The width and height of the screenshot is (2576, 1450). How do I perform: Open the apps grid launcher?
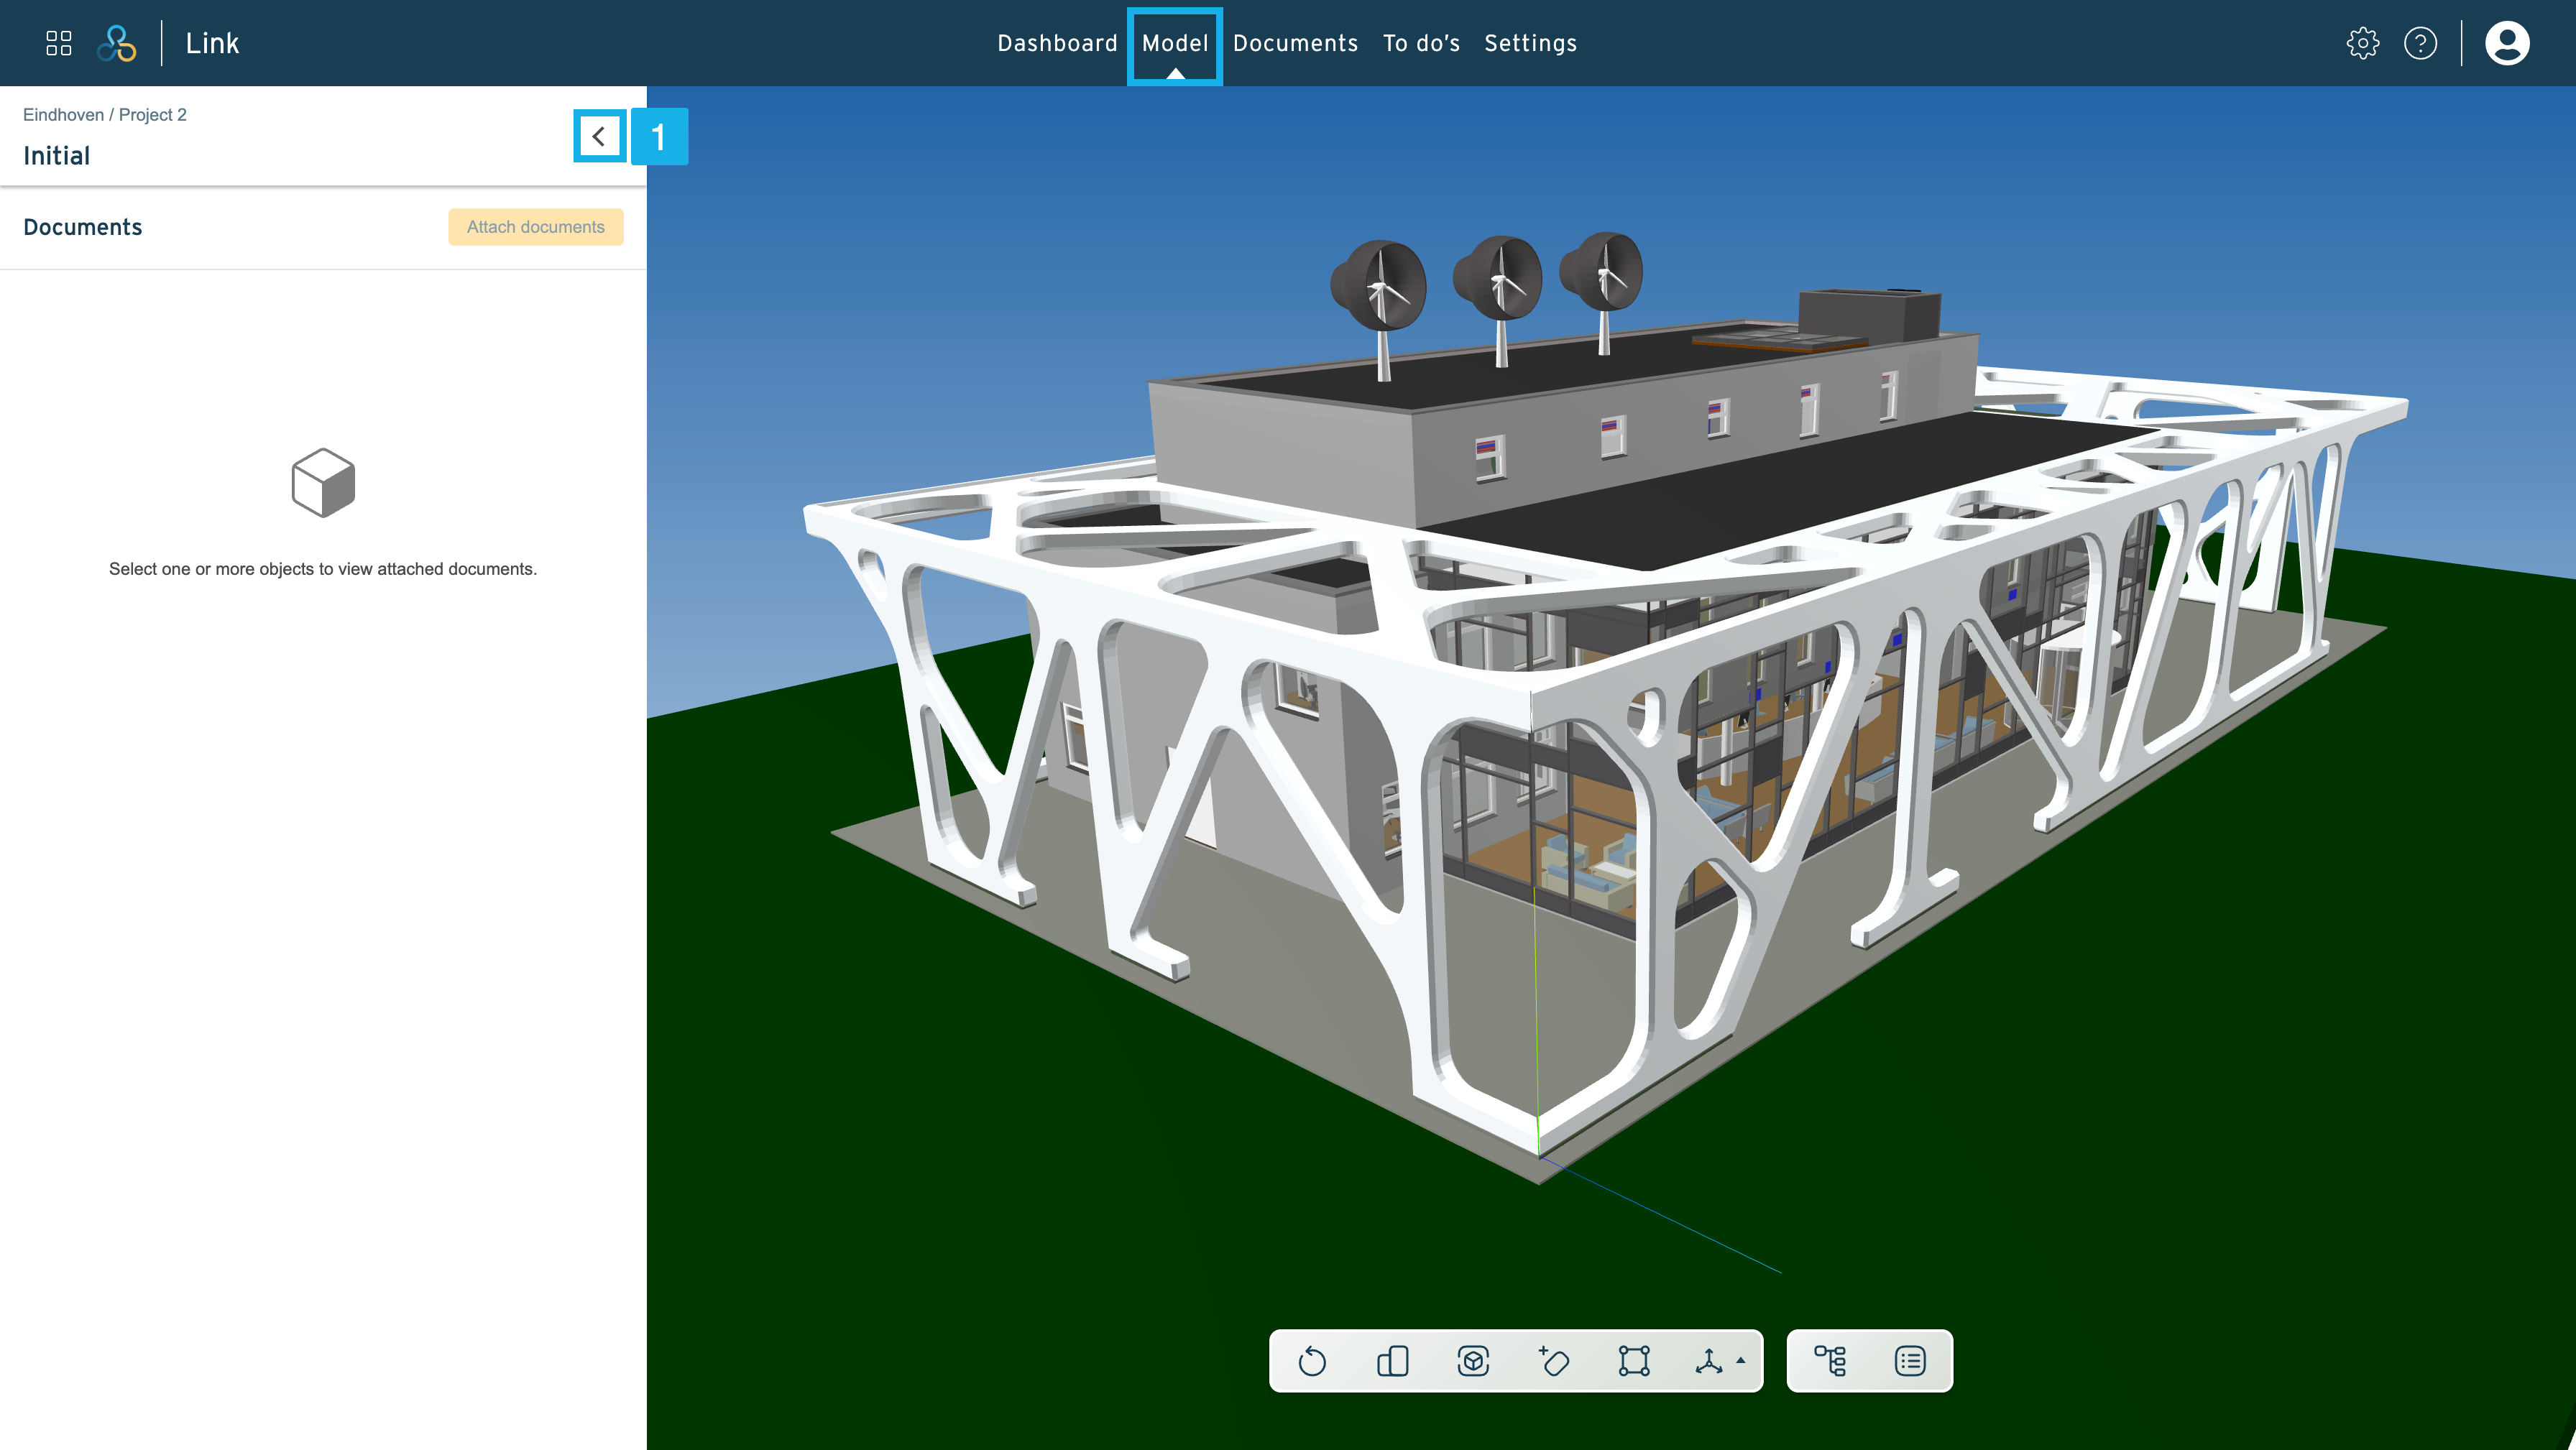tap(59, 43)
